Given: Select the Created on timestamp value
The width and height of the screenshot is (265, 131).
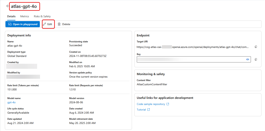Looking at the screenshot, I should coord(88,56).
